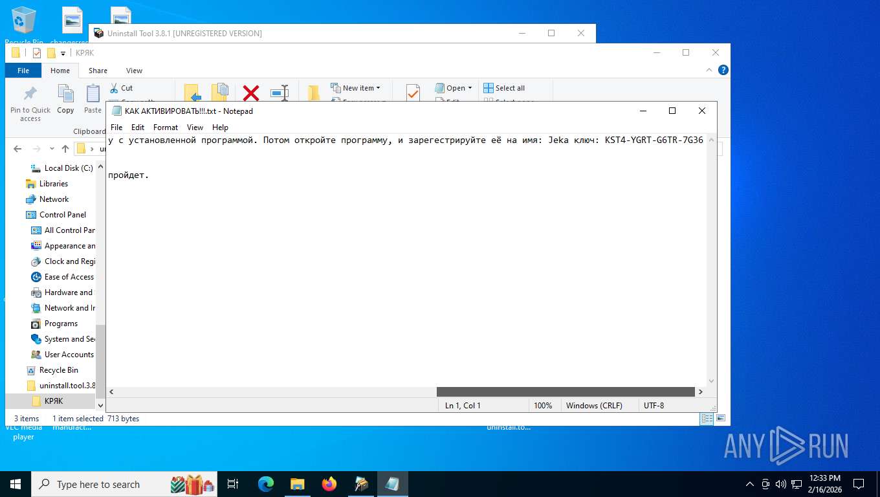Open the recent locations dropdown
Image resolution: width=880 pixels, height=497 pixels.
pyautogui.click(x=50, y=149)
